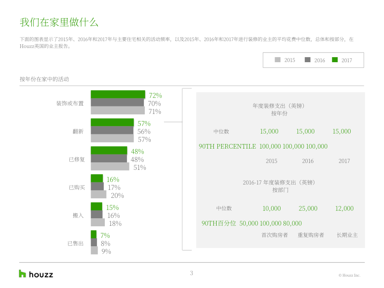Click the dark gray 2016 bar for 翻新
384x288 pixels.
(112, 130)
